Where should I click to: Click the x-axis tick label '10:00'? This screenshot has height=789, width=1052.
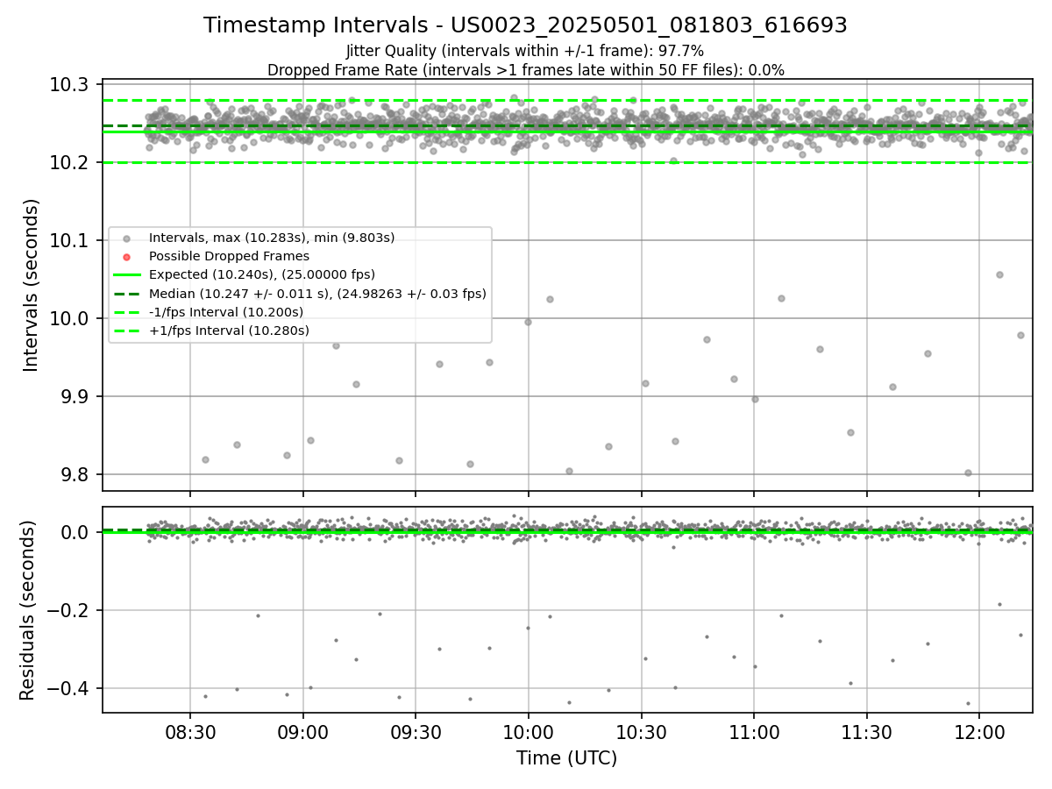[x=529, y=735]
